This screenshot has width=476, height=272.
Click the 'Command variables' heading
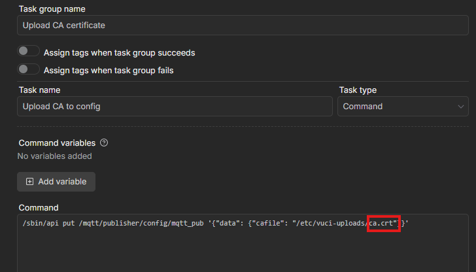coord(57,143)
